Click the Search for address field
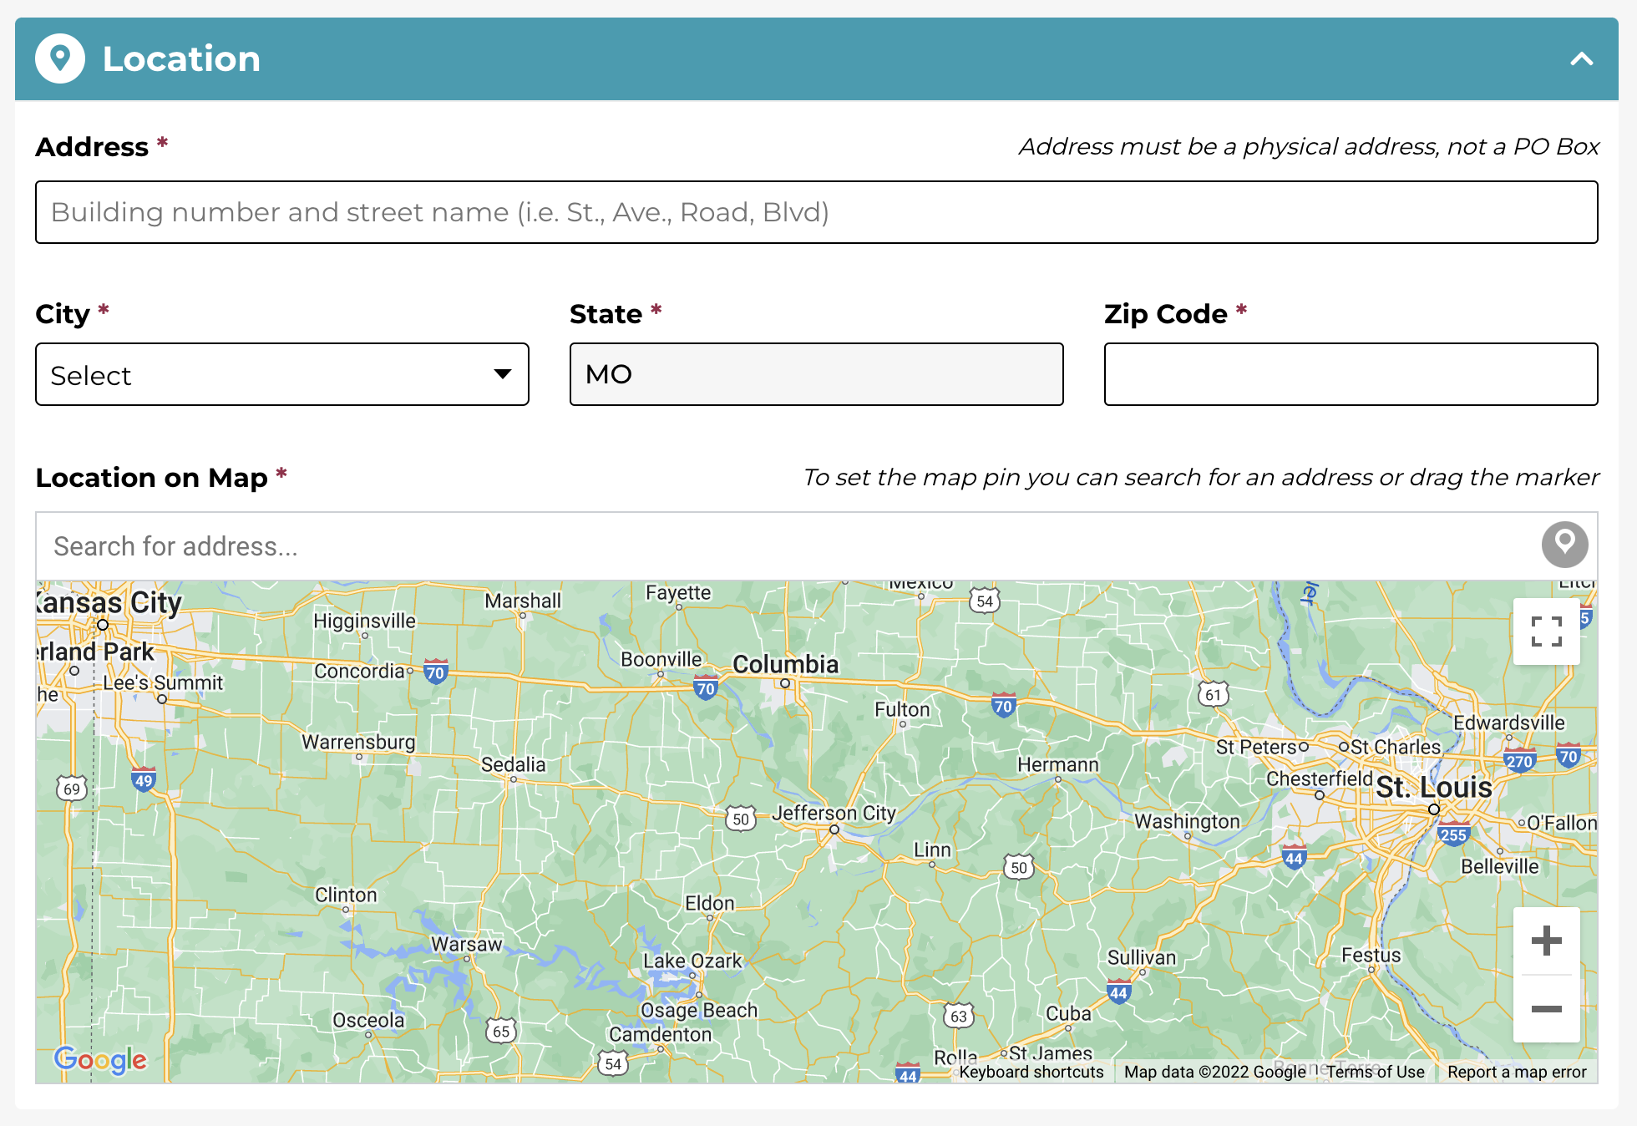This screenshot has width=1637, height=1126. [418, 545]
